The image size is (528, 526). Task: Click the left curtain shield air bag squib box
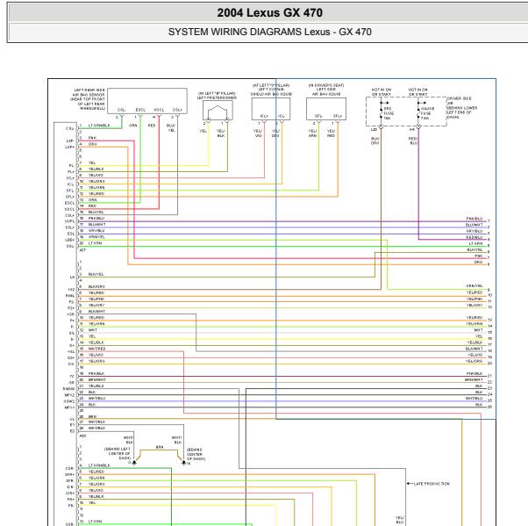271,109
